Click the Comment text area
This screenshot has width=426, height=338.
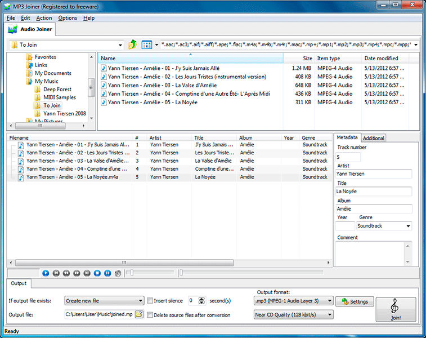pyautogui.click(x=370, y=253)
